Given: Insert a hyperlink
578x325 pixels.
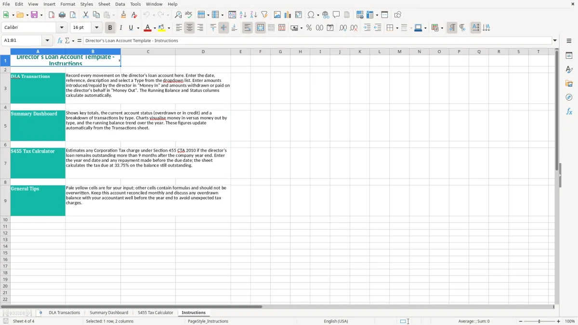Looking at the screenshot, I should [326, 15].
